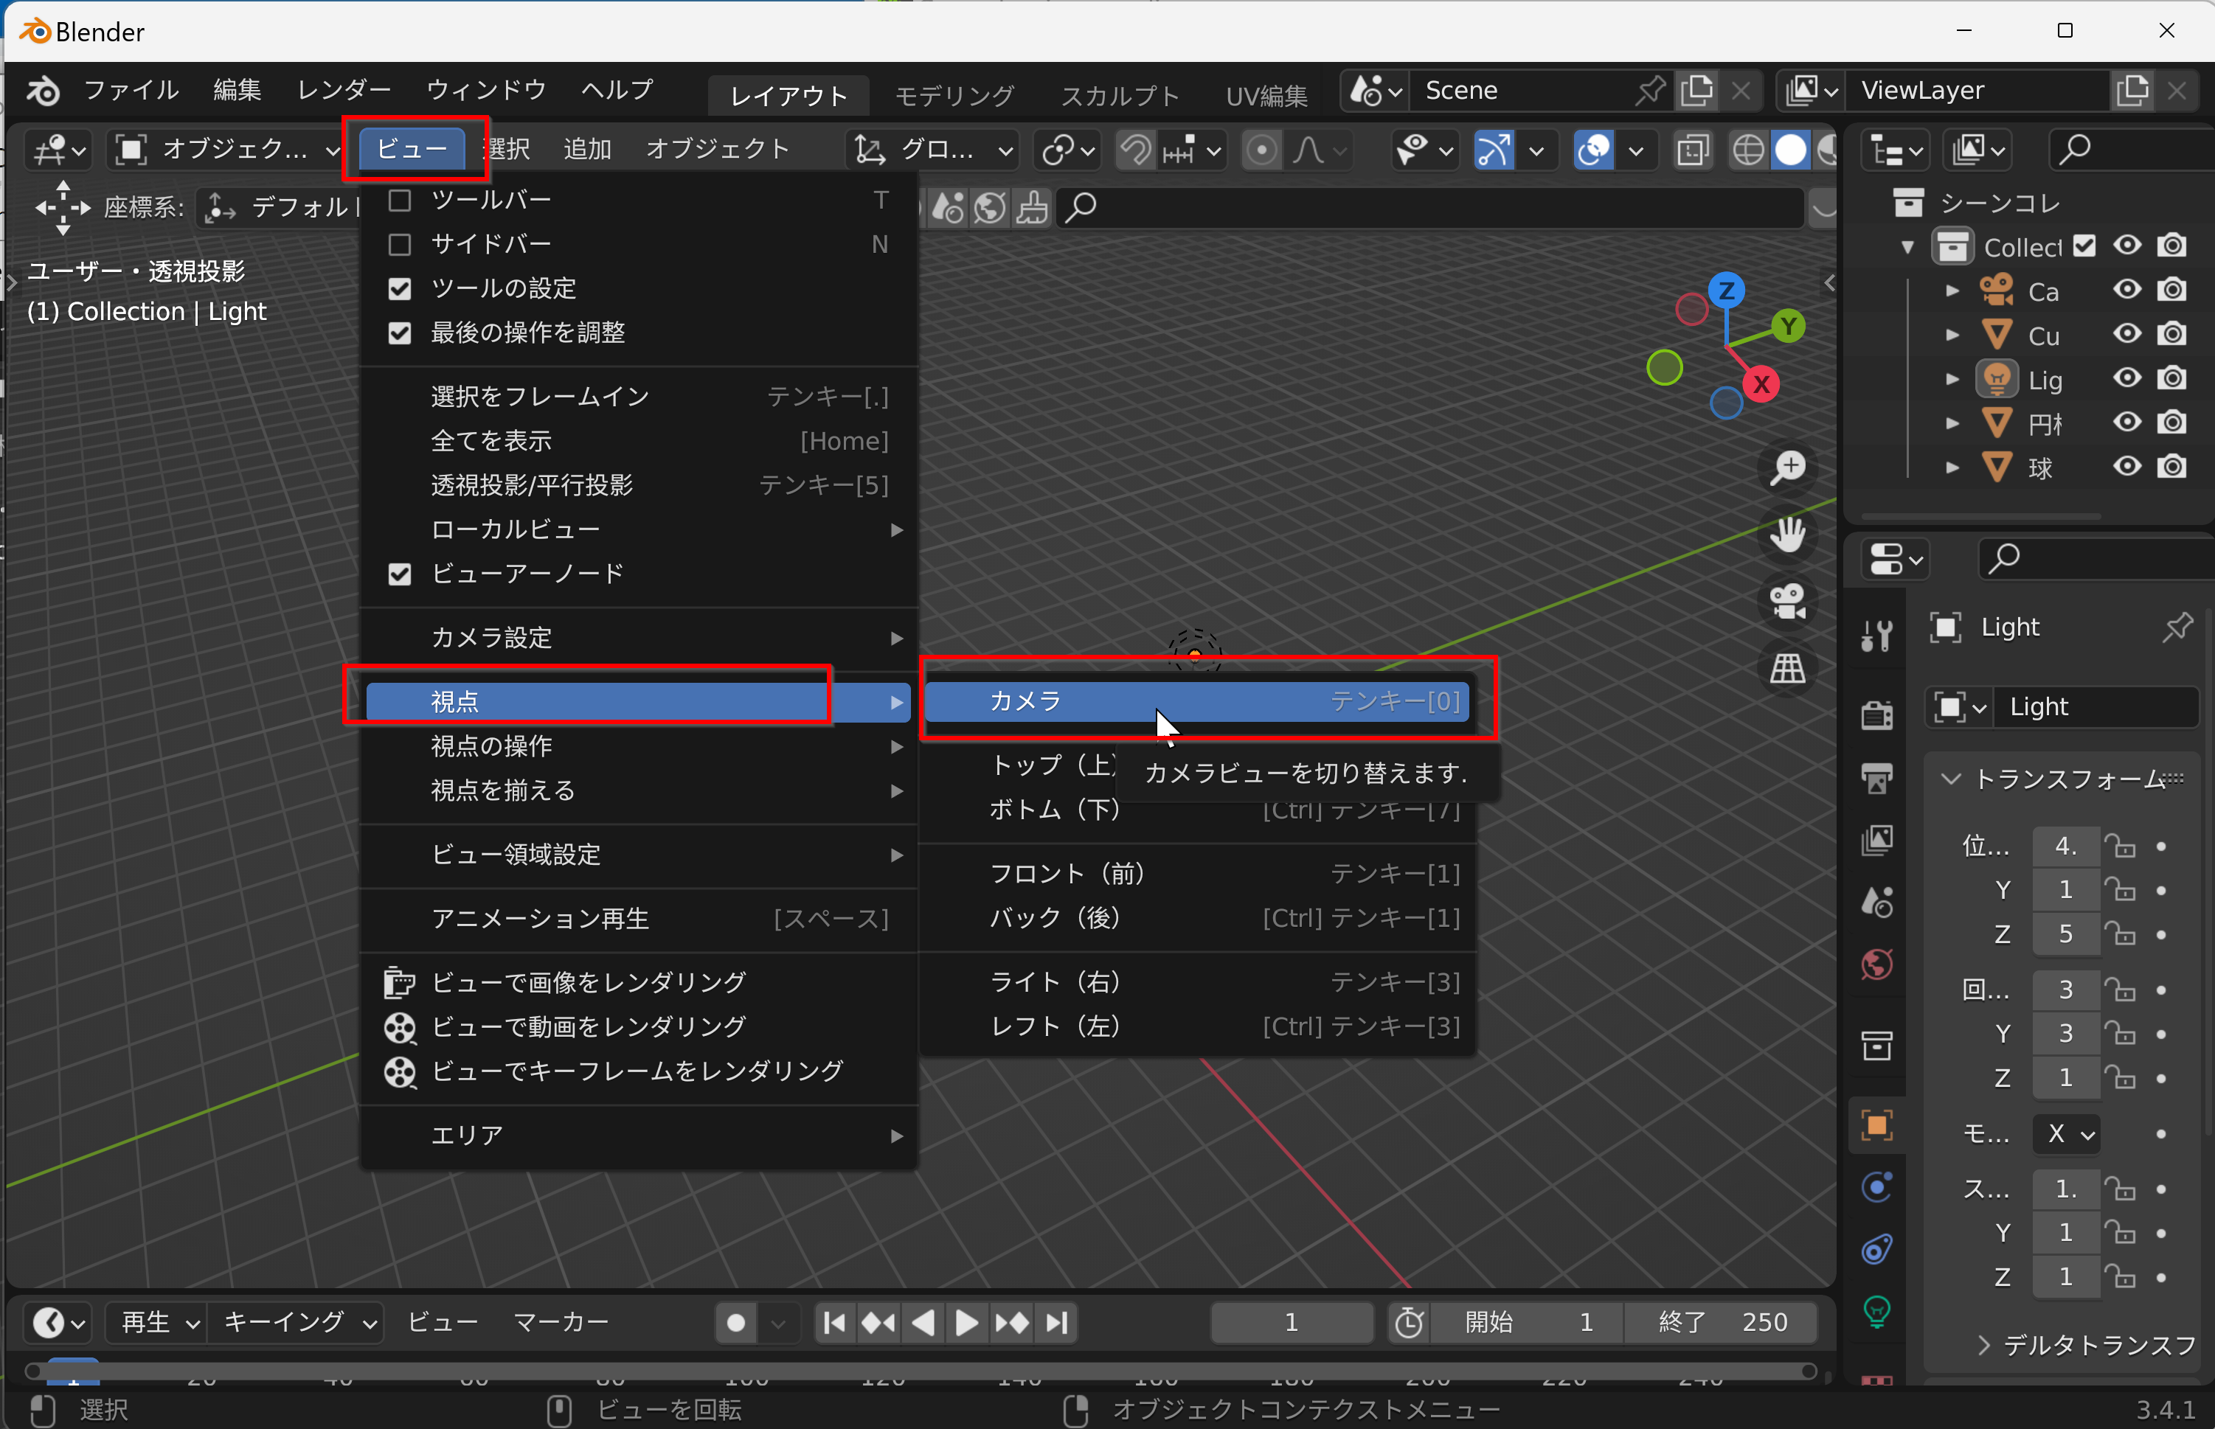Image resolution: width=2215 pixels, height=1429 pixels.
Task: Uncheck 最後の操作を調整 option
Action: click(399, 333)
